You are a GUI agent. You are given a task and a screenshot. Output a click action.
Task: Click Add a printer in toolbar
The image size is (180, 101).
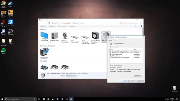click(x=52, y=26)
